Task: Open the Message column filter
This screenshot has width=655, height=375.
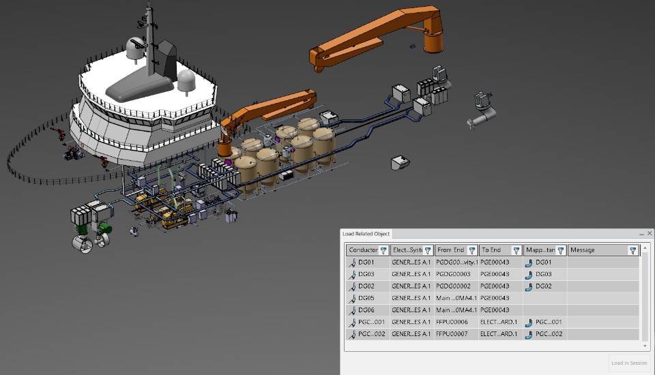Action: [x=633, y=250]
